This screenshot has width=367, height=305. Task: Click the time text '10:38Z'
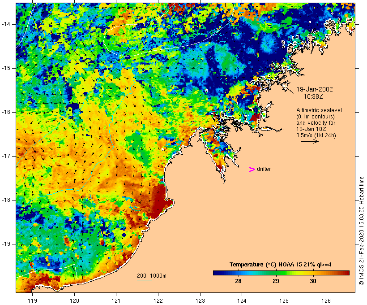(x=313, y=96)
